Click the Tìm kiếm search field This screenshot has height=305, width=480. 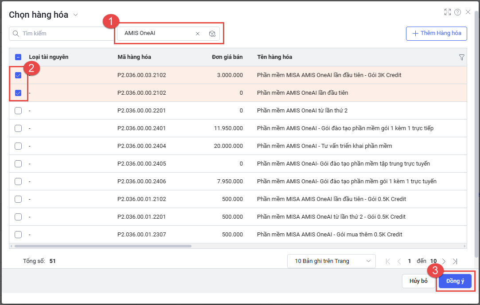pos(62,34)
